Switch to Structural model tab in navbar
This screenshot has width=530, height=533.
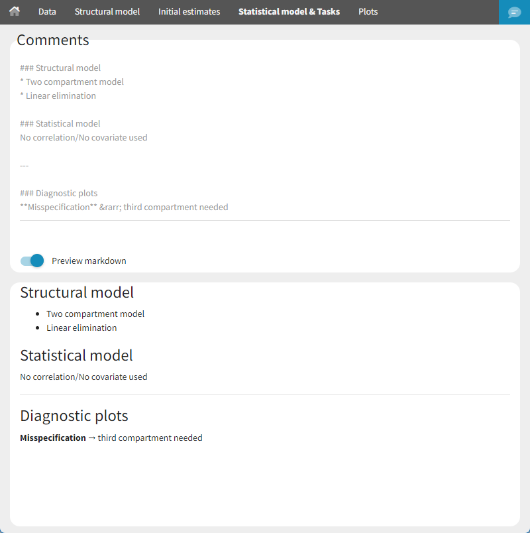pos(107,11)
